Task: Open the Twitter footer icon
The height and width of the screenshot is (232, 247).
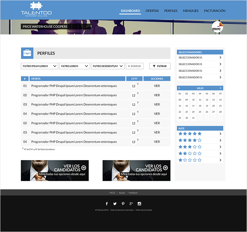Action: [115, 204]
